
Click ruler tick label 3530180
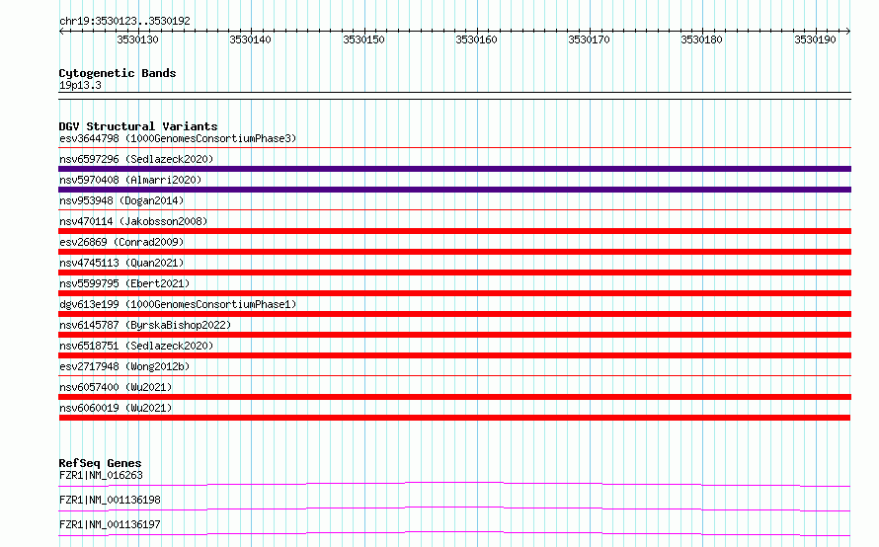pyautogui.click(x=702, y=39)
